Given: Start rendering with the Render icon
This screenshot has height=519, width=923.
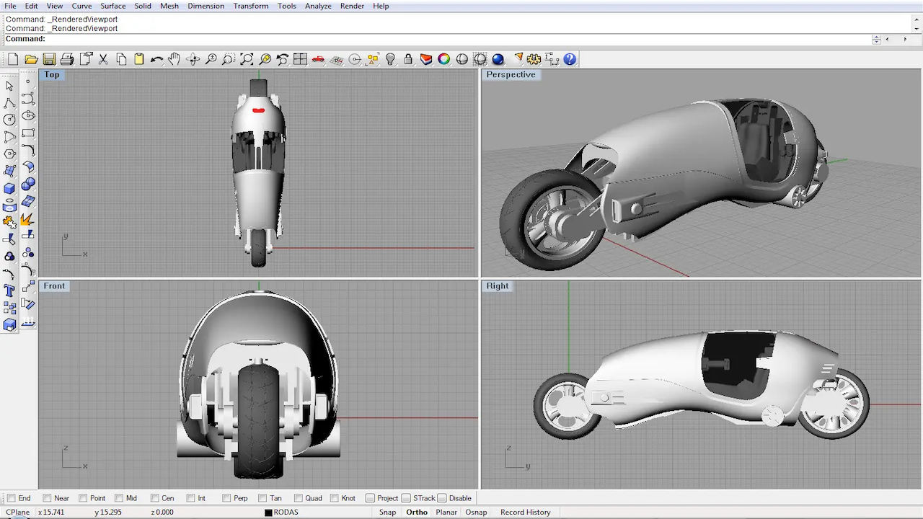Looking at the screenshot, I should click(498, 59).
